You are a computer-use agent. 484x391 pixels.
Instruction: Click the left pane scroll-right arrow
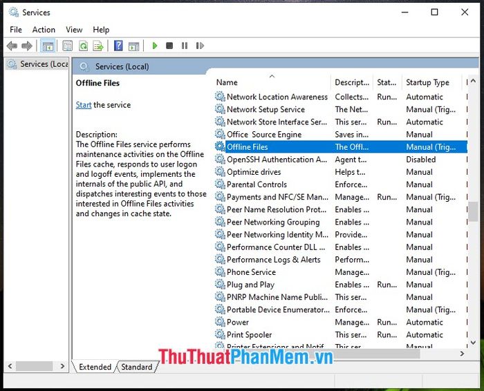click(63, 366)
